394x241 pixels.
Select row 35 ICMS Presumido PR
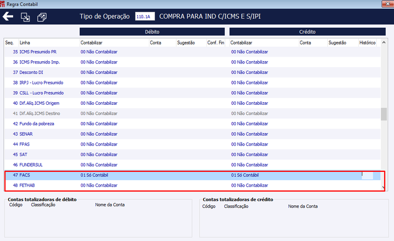pos(192,52)
